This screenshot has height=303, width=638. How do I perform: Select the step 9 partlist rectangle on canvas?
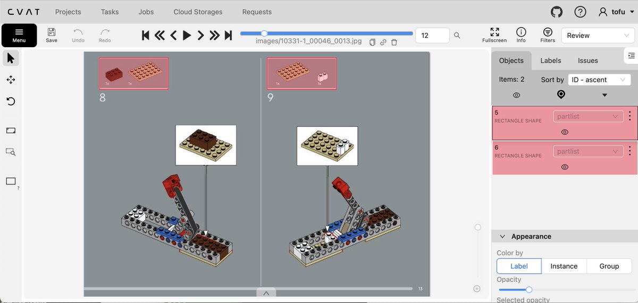pyautogui.click(x=301, y=73)
